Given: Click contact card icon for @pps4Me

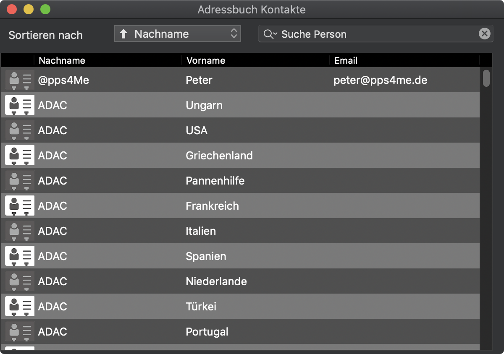Looking at the screenshot, I should (x=20, y=80).
